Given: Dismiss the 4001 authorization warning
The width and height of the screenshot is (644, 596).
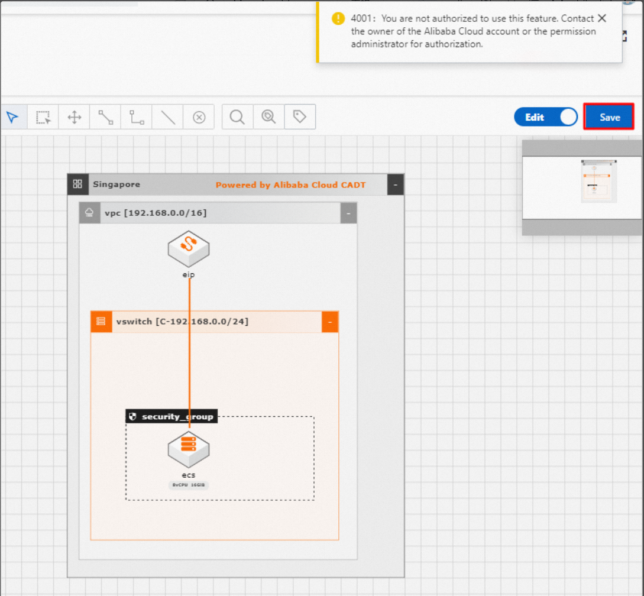Looking at the screenshot, I should pyautogui.click(x=602, y=18).
